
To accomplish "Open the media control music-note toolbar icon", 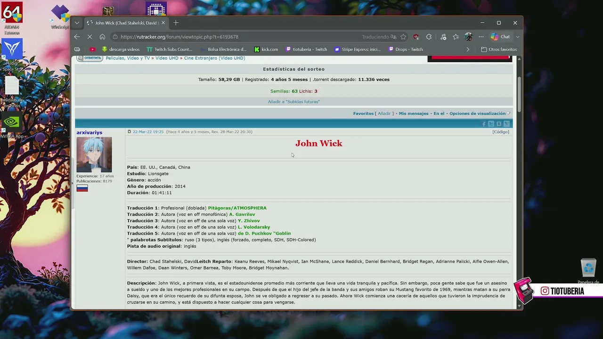I will coord(443,37).
